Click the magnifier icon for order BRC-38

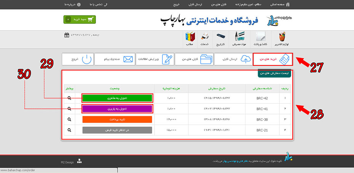coord(69,119)
